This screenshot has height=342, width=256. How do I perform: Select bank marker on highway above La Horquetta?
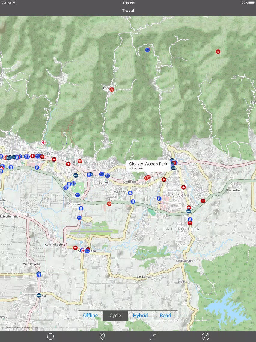tap(189, 211)
